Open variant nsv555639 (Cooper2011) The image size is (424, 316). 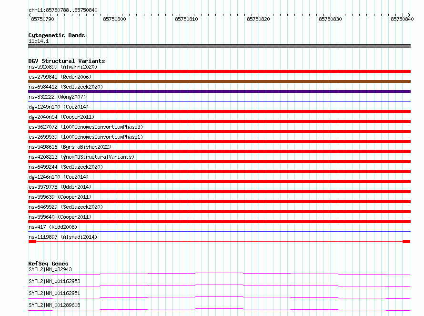point(60,197)
